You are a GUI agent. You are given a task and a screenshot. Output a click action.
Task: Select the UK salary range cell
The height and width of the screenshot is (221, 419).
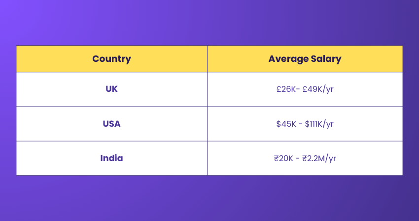pyautogui.click(x=305, y=89)
